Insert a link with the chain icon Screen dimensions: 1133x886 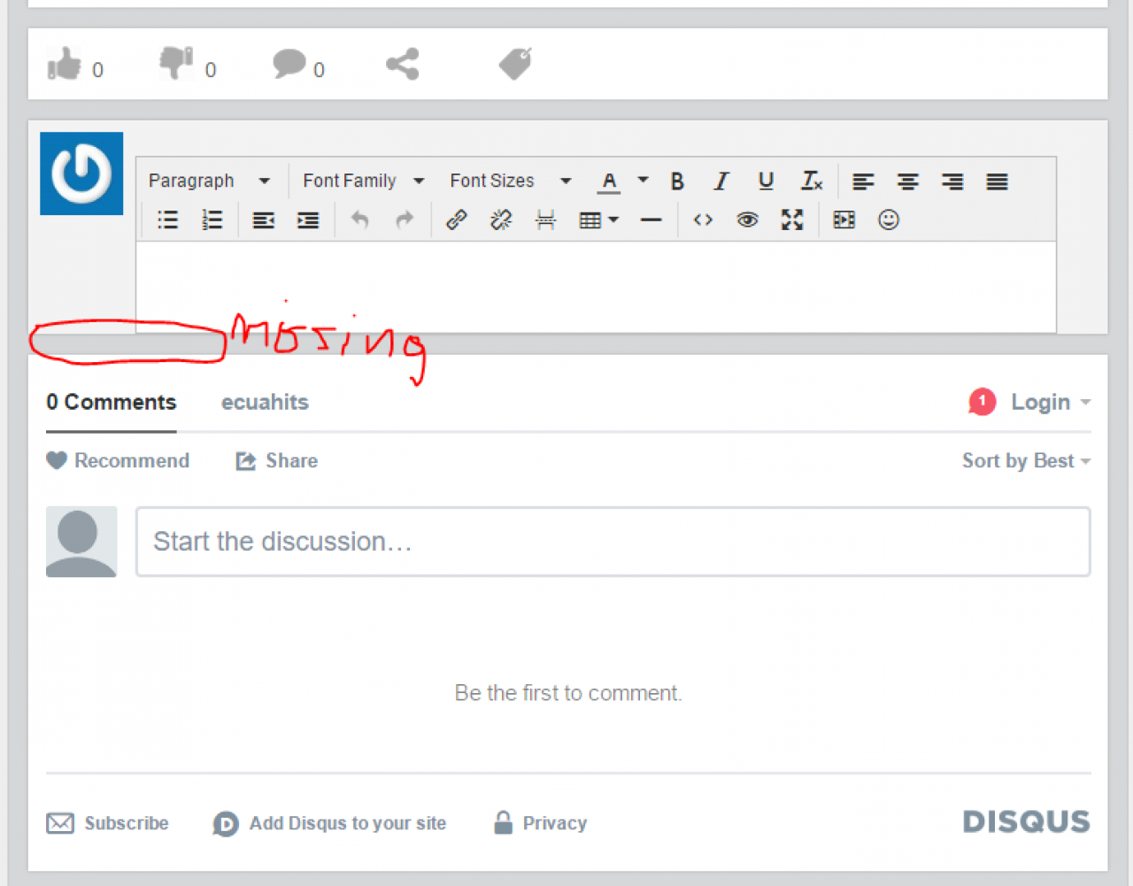tap(457, 220)
